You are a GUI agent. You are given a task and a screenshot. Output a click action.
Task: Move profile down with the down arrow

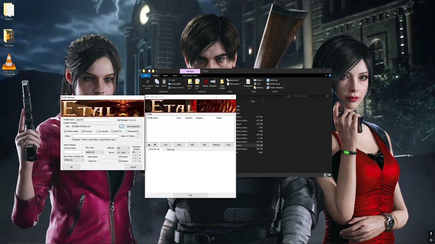(x=155, y=145)
